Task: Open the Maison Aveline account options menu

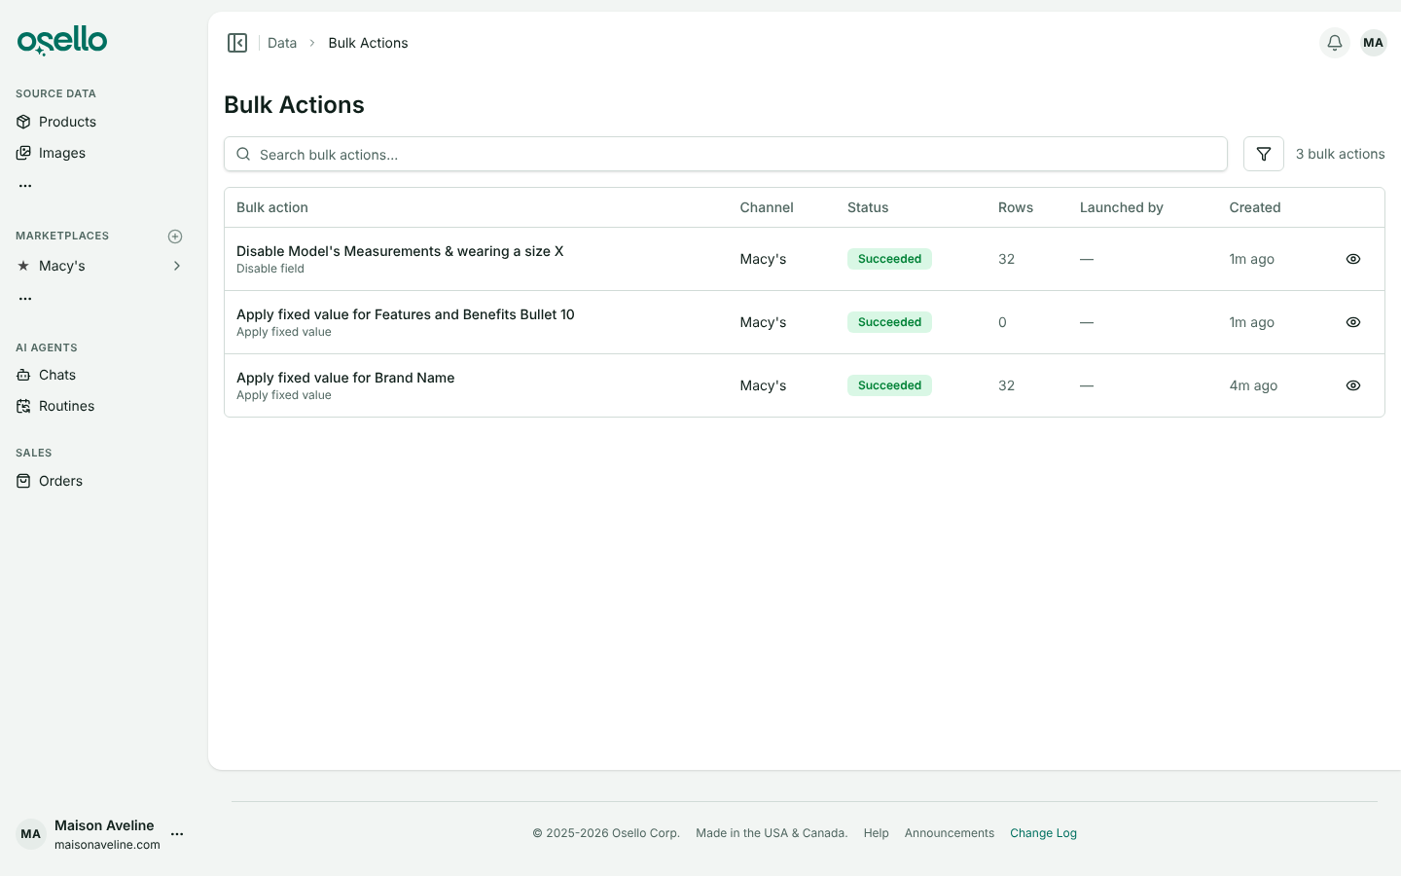Action: click(177, 834)
